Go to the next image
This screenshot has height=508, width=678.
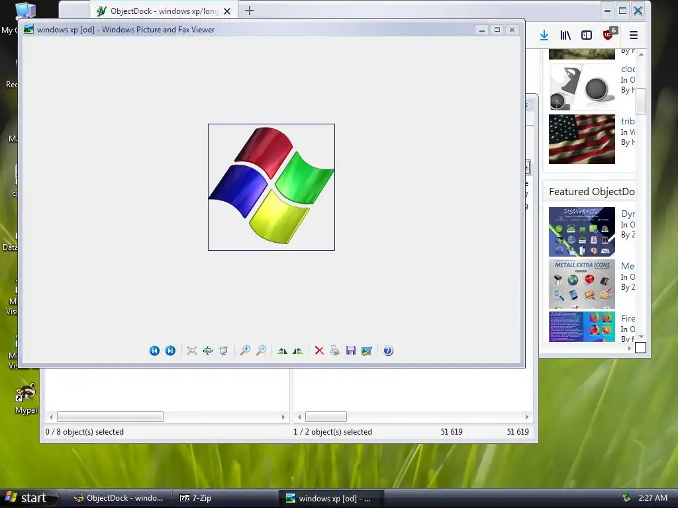(x=170, y=351)
